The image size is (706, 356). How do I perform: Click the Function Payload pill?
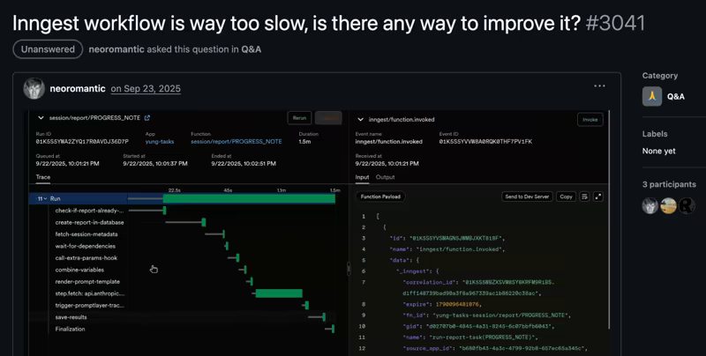(380, 197)
